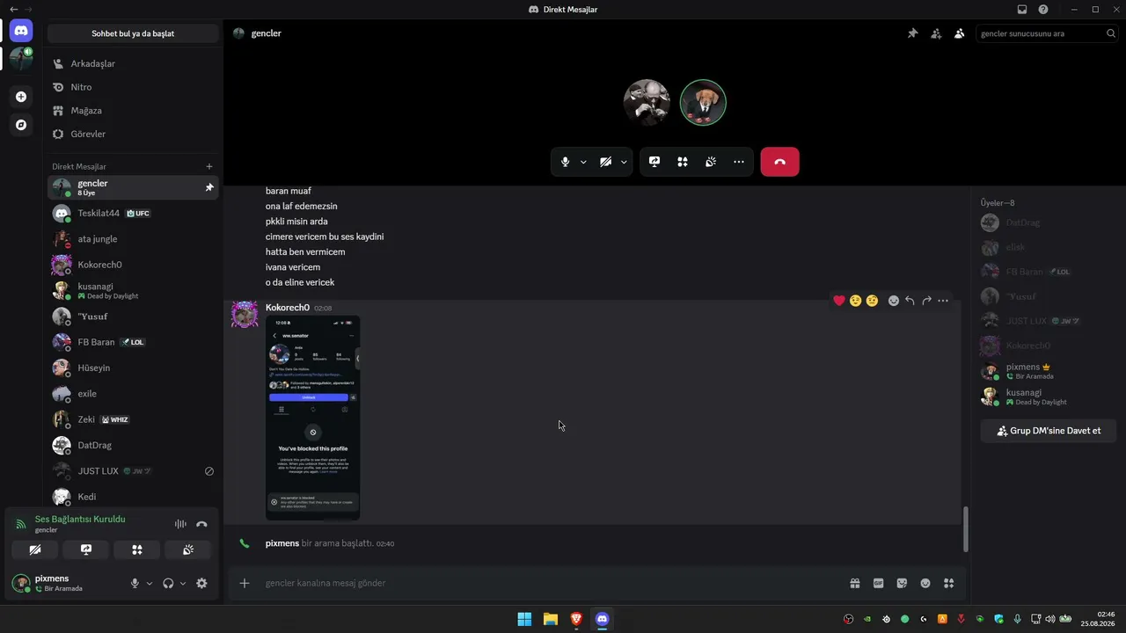Open Teskilat44 direct message

tap(133, 213)
